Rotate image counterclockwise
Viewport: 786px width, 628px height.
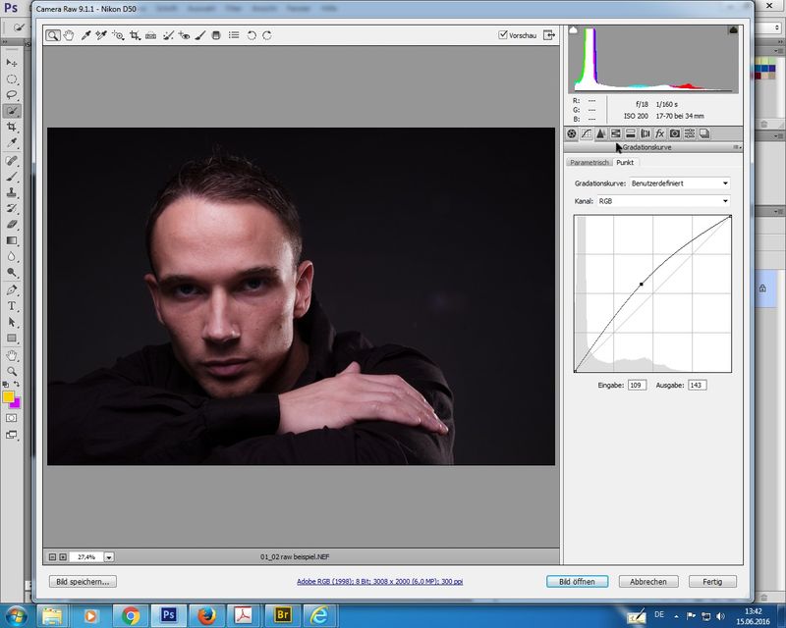click(x=252, y=35)
